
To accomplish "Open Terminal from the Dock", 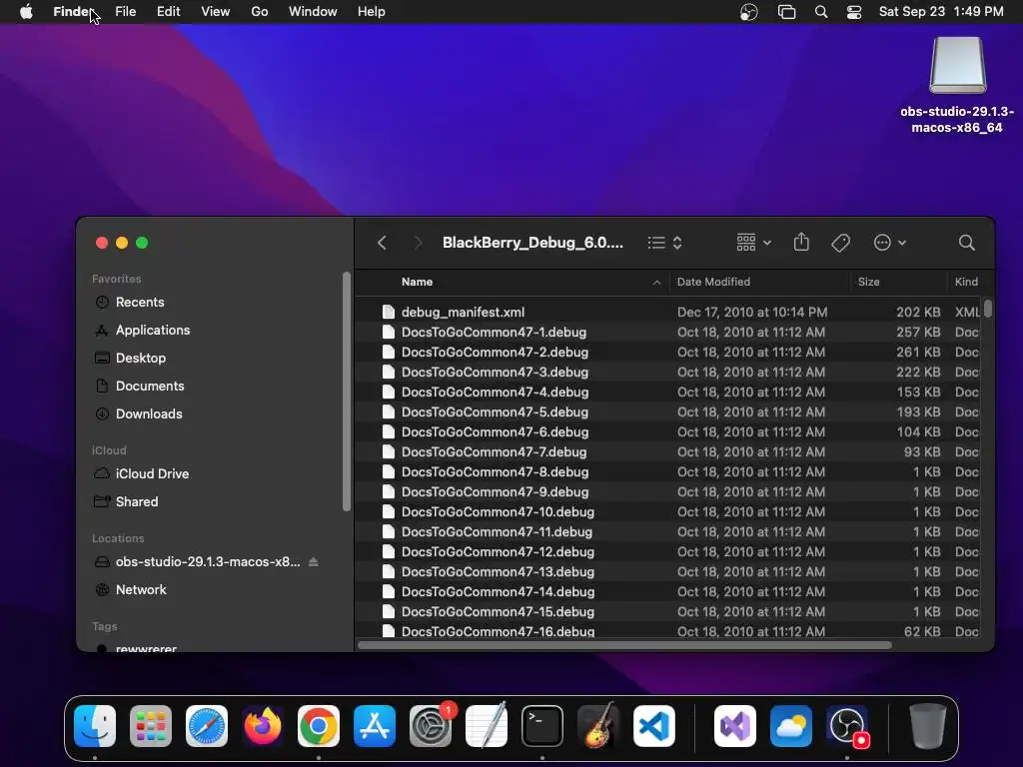I will click(542, 726).
